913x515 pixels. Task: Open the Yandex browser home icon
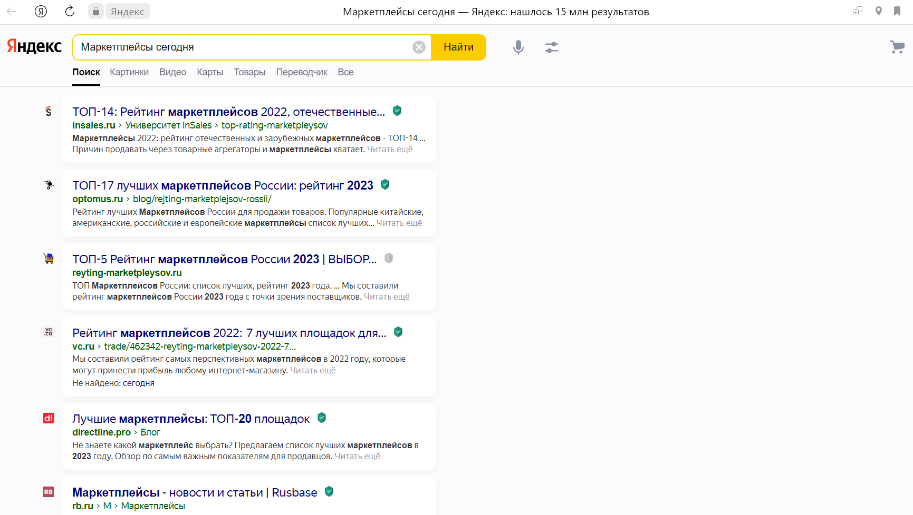click(x=41, y=11)
